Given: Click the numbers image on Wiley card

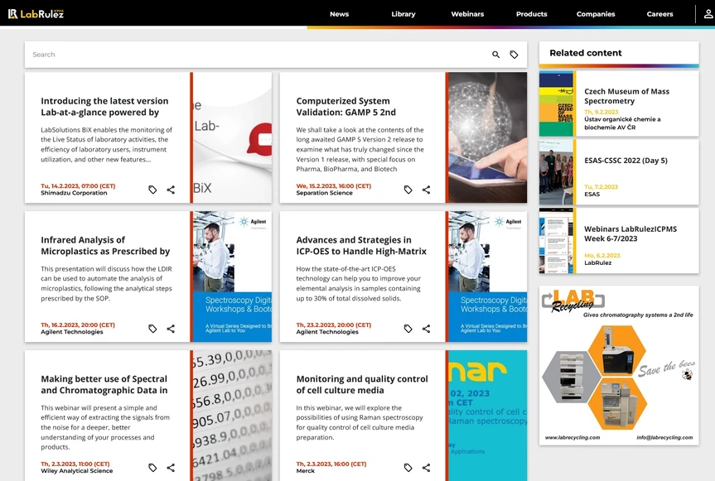Looking at the screenshot, I should 232,416.
